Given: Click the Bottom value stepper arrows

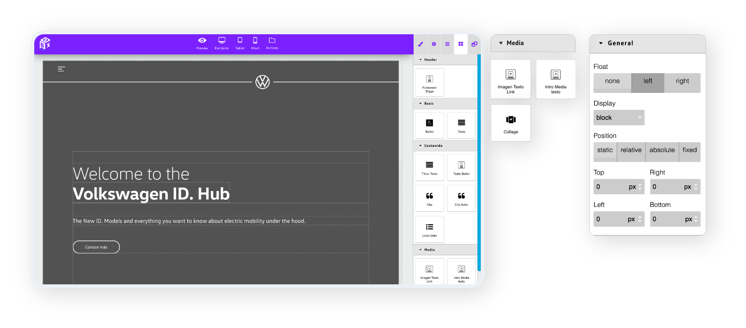Looking at the screenshot, I should 696,219.
